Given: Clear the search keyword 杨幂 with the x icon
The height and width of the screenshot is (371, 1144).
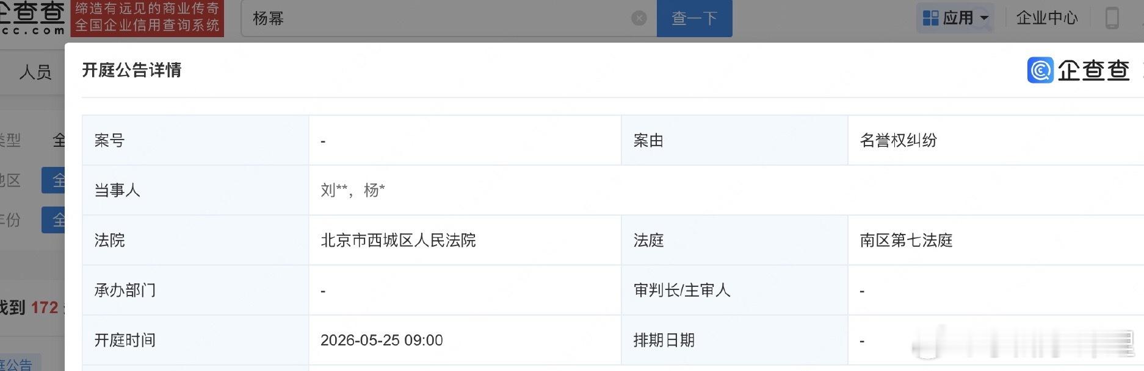Looking at the screenshot, I should (639, 18).
